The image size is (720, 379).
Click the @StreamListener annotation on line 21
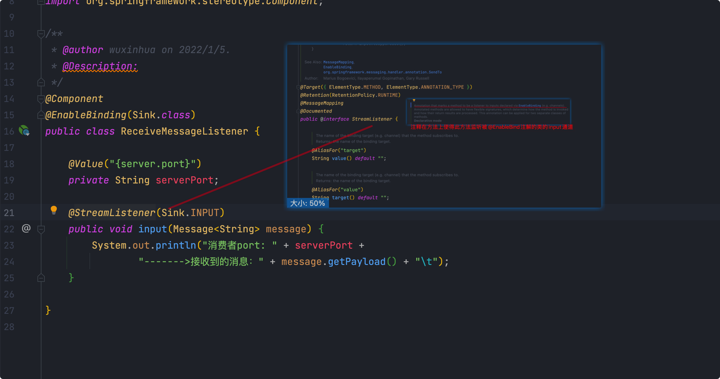[112, 213]
